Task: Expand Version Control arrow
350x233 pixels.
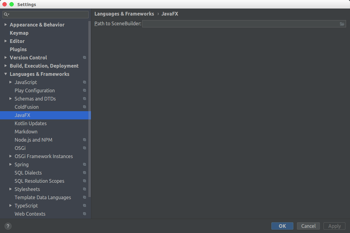Action: (5, 58)
